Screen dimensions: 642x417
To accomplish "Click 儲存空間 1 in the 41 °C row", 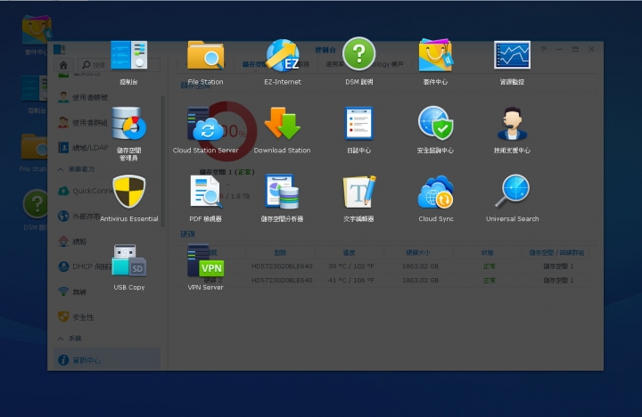I will (x=558, y=281).
